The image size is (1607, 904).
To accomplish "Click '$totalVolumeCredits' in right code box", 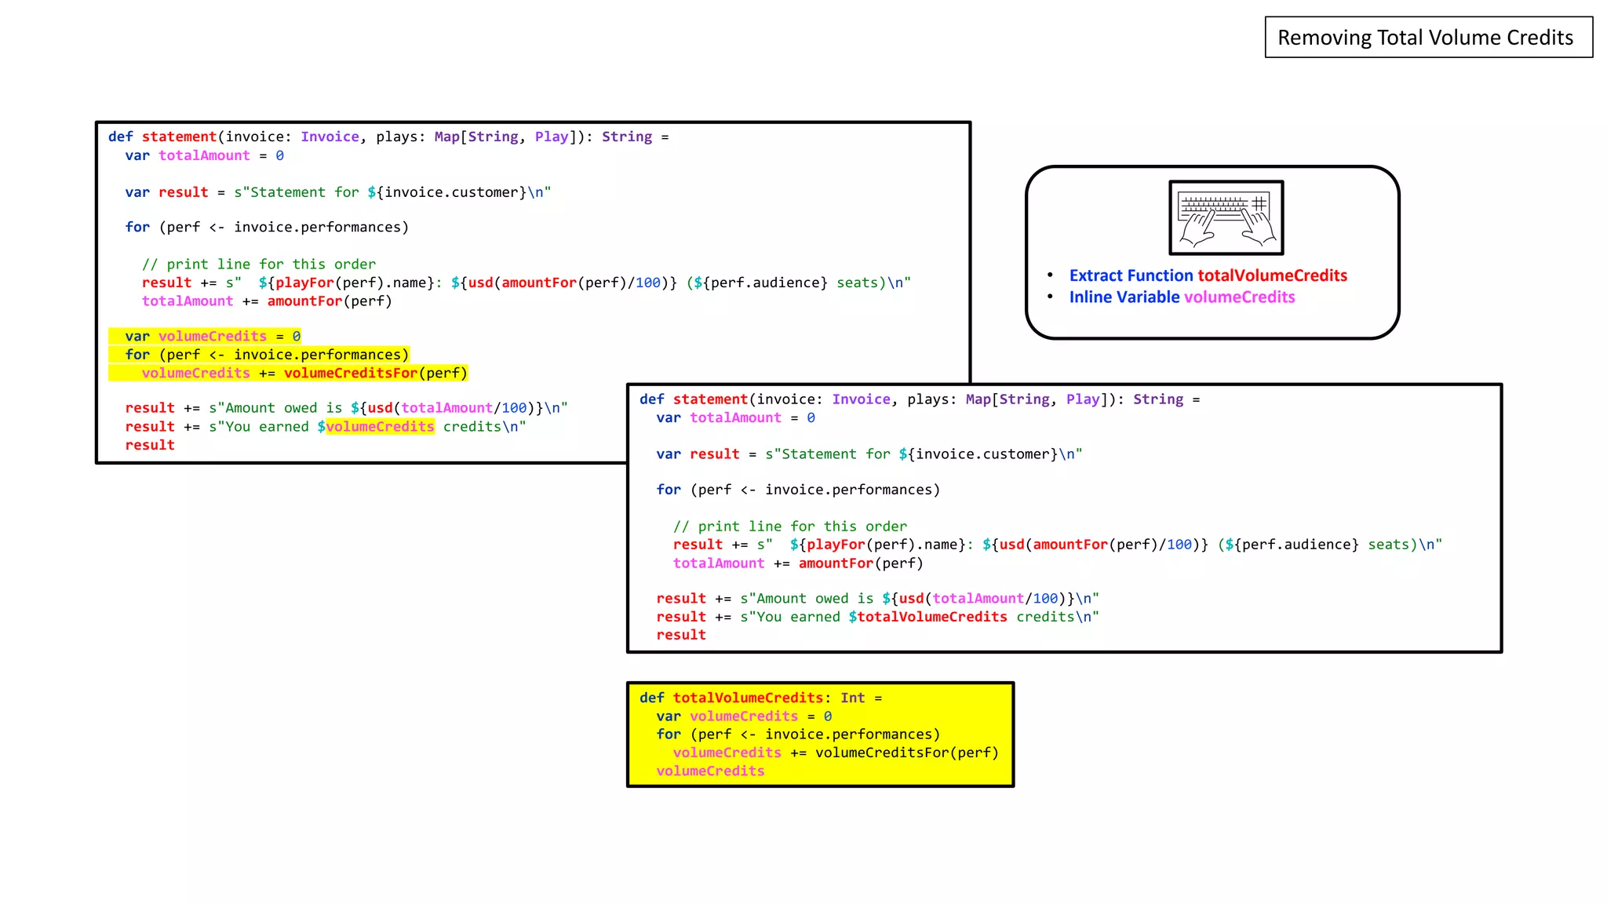I will [x=927, y=617].
